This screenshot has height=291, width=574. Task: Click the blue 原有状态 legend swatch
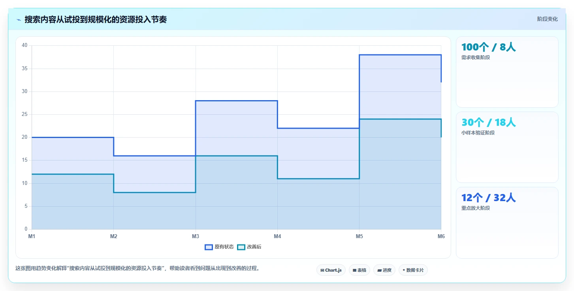pos(209,247)
